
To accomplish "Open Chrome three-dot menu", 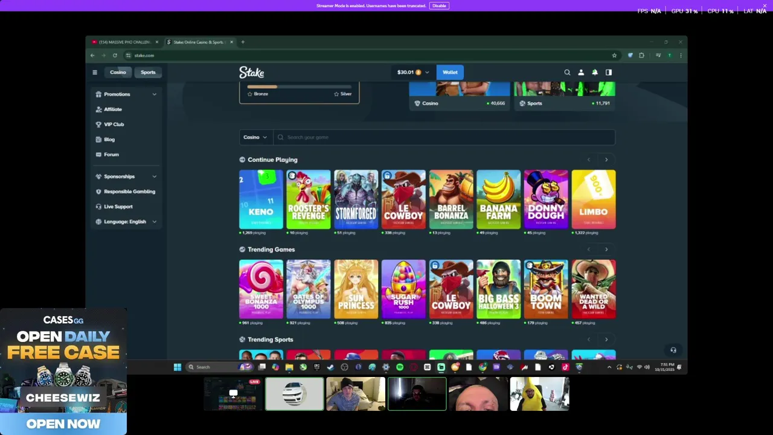I will click(681, 56).
